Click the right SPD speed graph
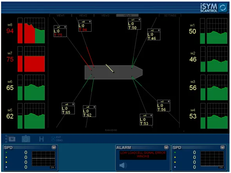 [x=212, y=159]
